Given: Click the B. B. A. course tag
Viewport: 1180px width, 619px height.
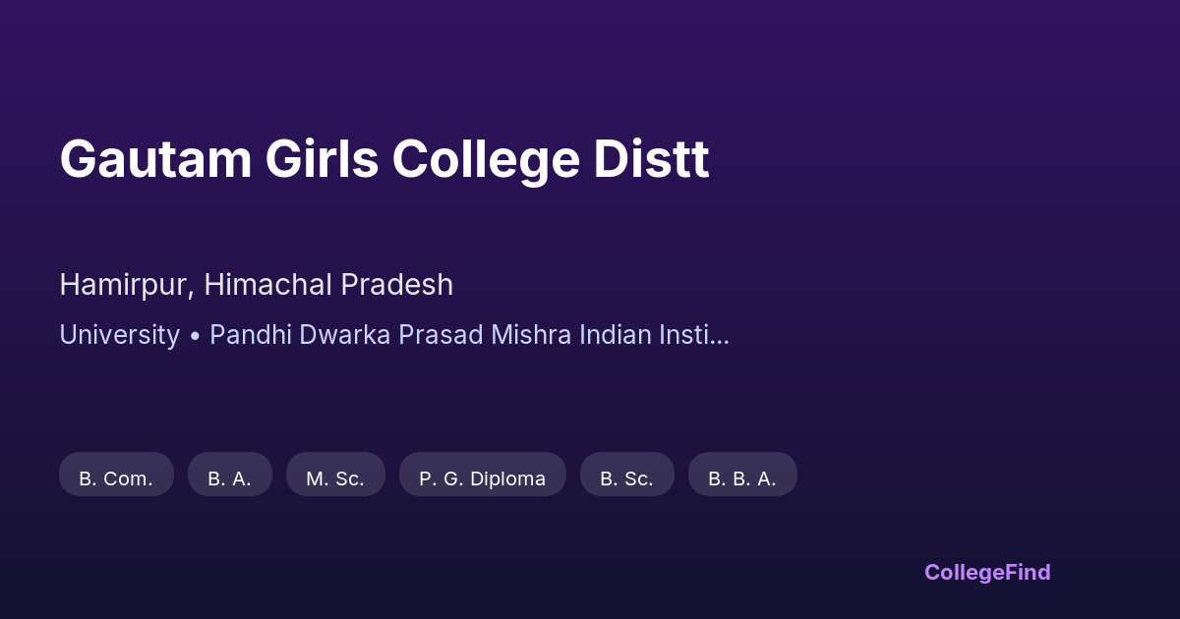Looking at the screenshot, I should (742, 478).
